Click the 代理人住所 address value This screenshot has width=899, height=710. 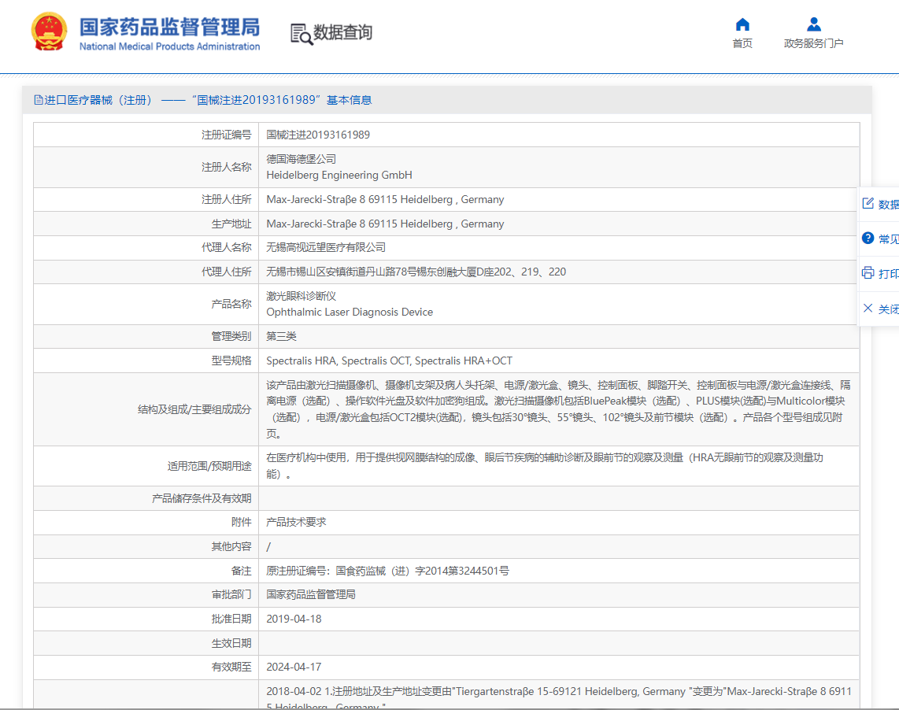click(x=416, y=272)
